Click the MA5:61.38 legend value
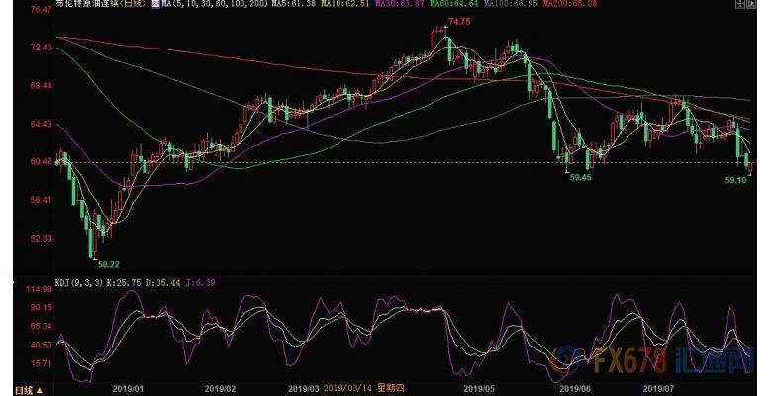This screenshot has height=396, width=772. coord(286,7)
